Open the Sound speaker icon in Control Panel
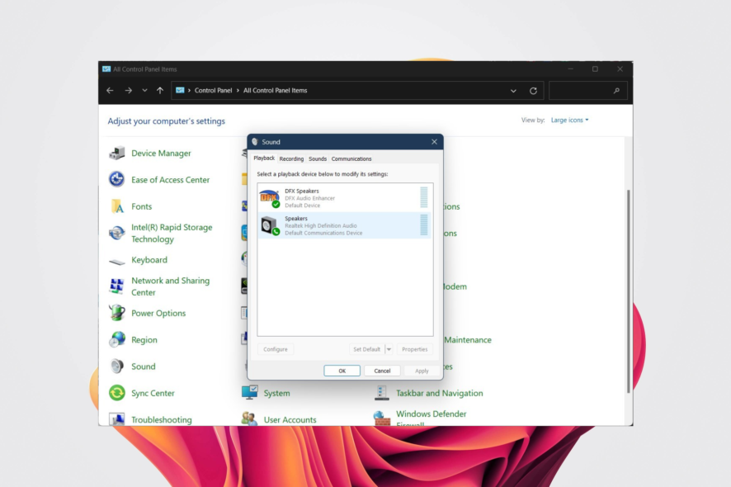Screen dimensions: 731x487 pyautogui.click(x=117, y=366)
